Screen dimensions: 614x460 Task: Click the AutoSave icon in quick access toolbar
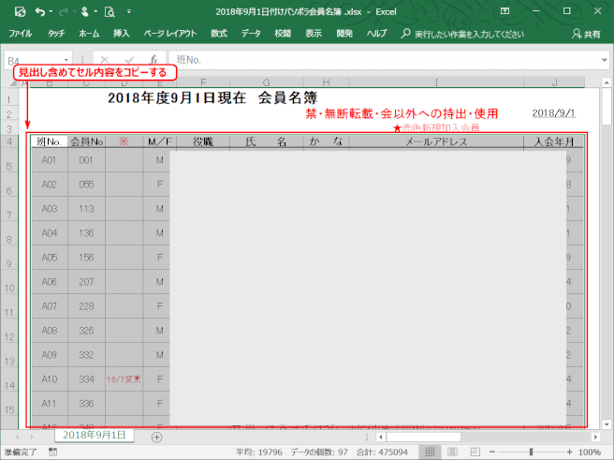coord(20,12)
